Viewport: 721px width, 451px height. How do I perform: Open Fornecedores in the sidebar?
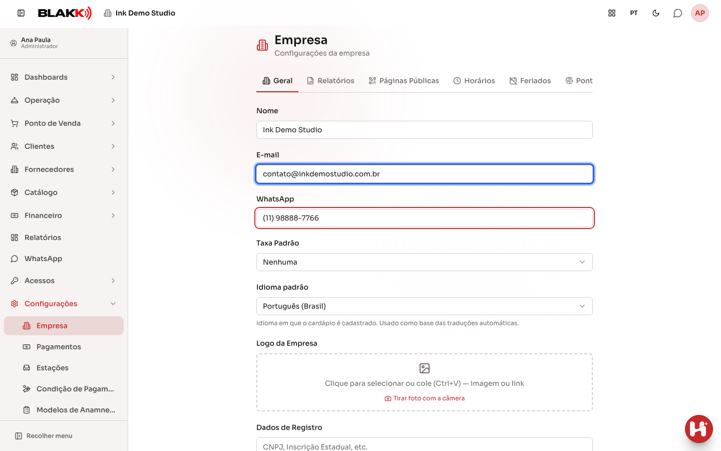click(x=64, y=169)
